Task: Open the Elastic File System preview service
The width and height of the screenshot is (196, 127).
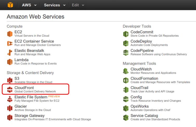Action: tap(31, 97)
